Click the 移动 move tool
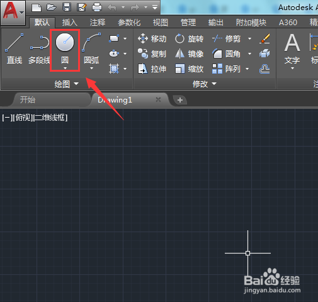Screen dimensions: 318x302 tap(152, 39)
